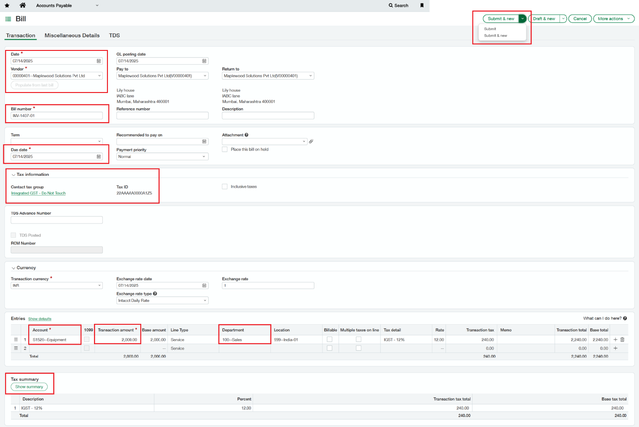Check Billable for entry line 1
The height and width of the screenshot is (427, 639).
[x=330, y=340]
